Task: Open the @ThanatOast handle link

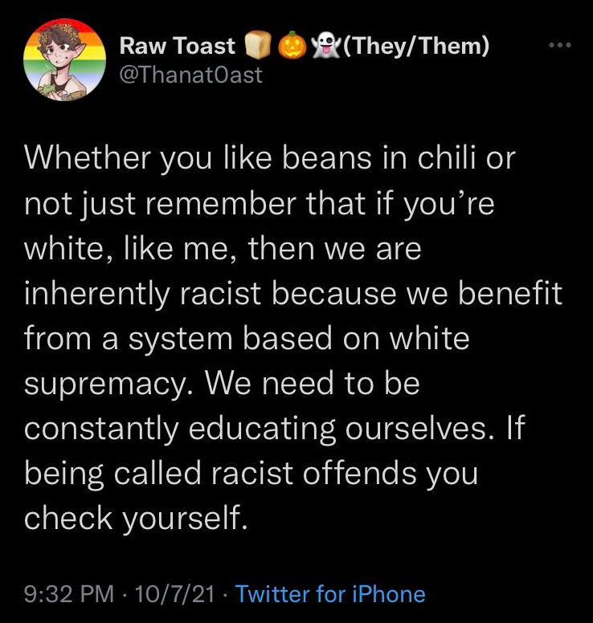Action: point(190,76)
